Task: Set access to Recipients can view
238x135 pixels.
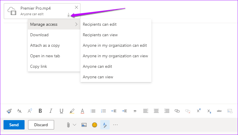Action: tap(116, 35)
